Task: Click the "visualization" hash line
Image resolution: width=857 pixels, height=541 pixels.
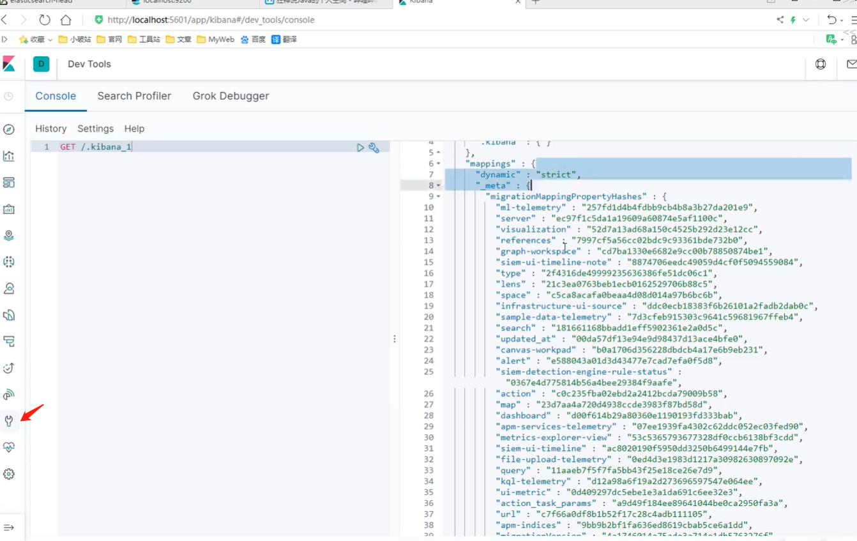Action: point(630,229)
